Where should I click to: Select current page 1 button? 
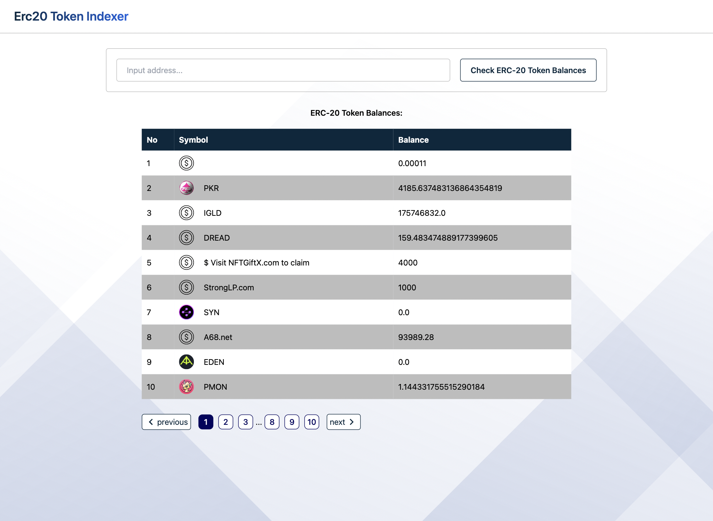tap(206, 422)
